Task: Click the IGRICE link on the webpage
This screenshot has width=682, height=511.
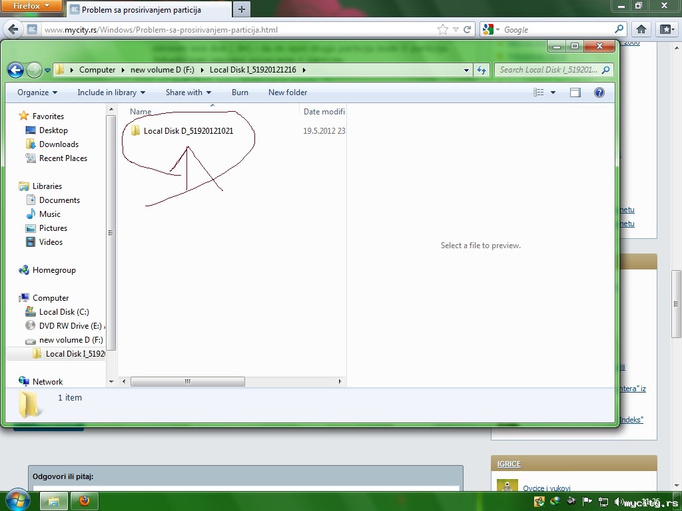Action: [509, 464]
